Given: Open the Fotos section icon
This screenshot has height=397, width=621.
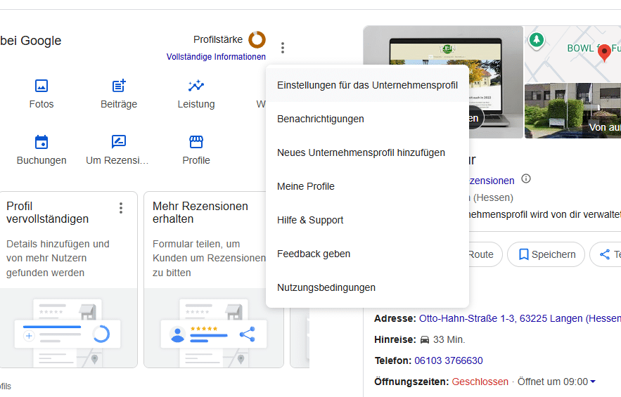Looking at the screenshot, I should pyautogui.click(x=41, y=86).
